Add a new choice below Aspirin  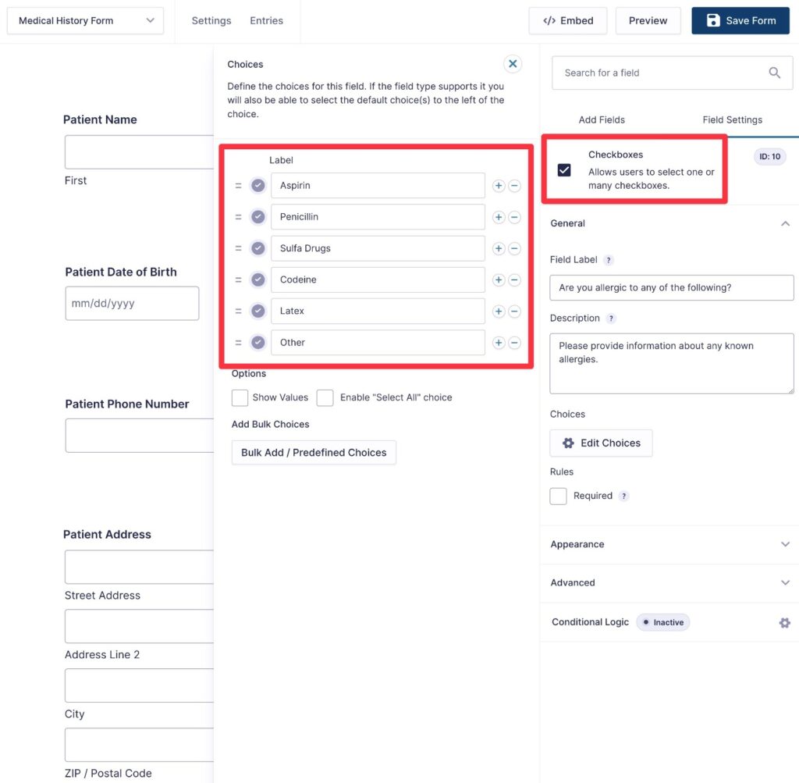(x=499, y=185)
